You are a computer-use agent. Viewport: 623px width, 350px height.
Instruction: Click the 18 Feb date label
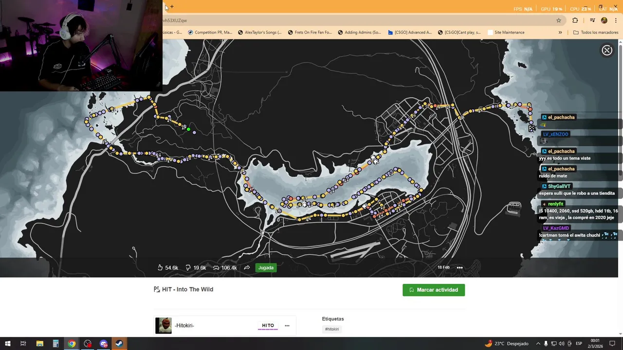[443, 267]
